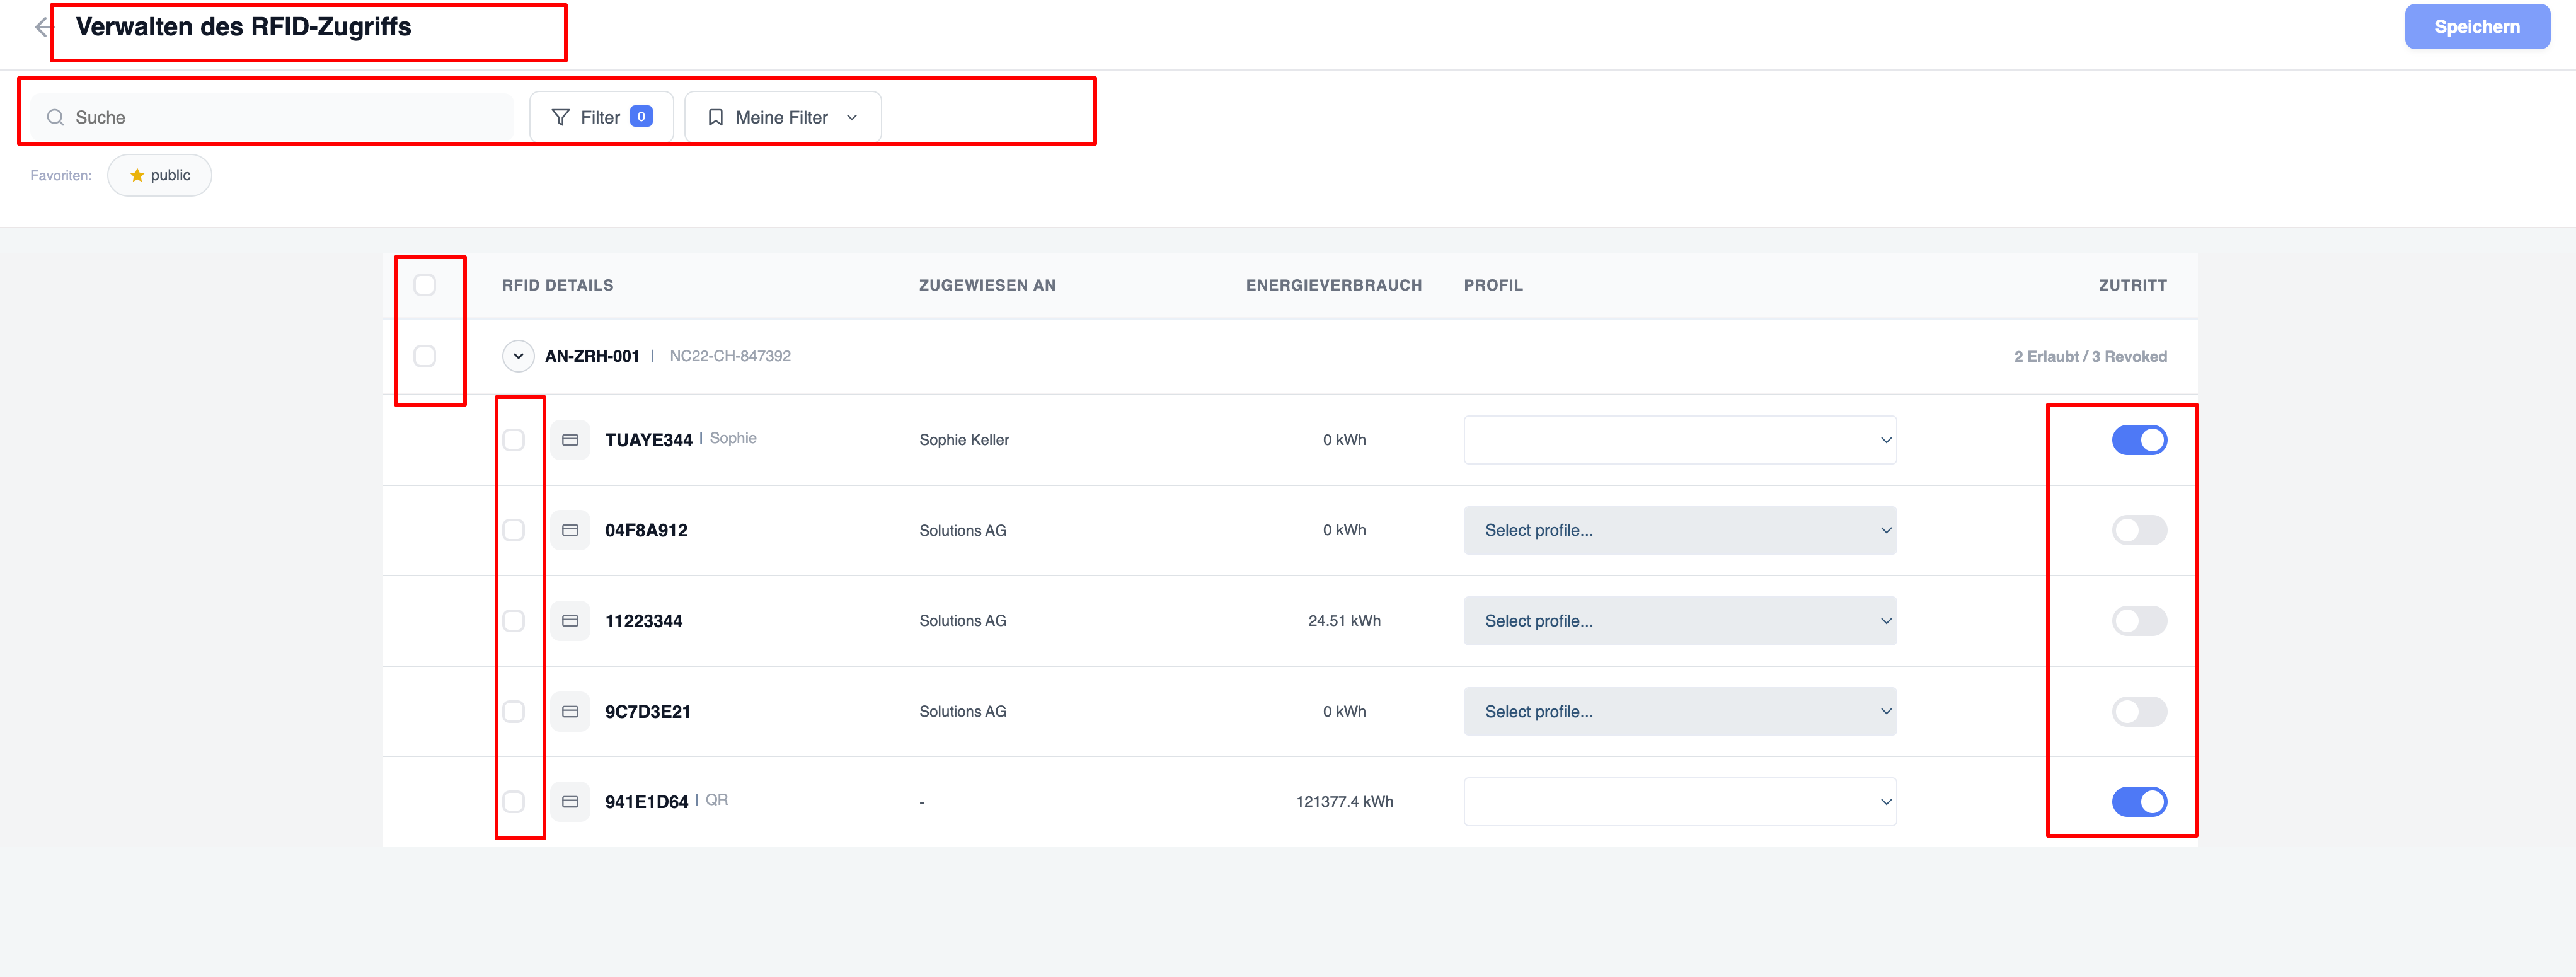Click the card icon beside 11223344

pos(570,621)
